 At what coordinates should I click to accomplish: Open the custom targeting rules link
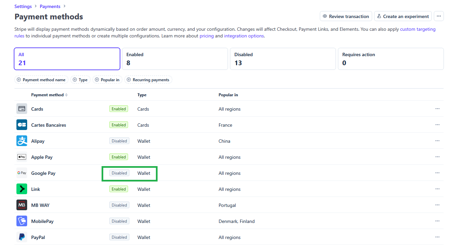coord(417,29)
